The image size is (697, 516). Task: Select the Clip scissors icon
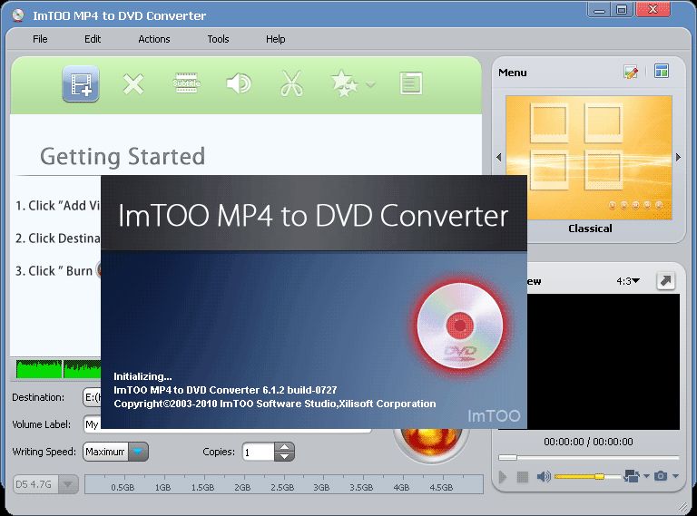coord(291,83)
